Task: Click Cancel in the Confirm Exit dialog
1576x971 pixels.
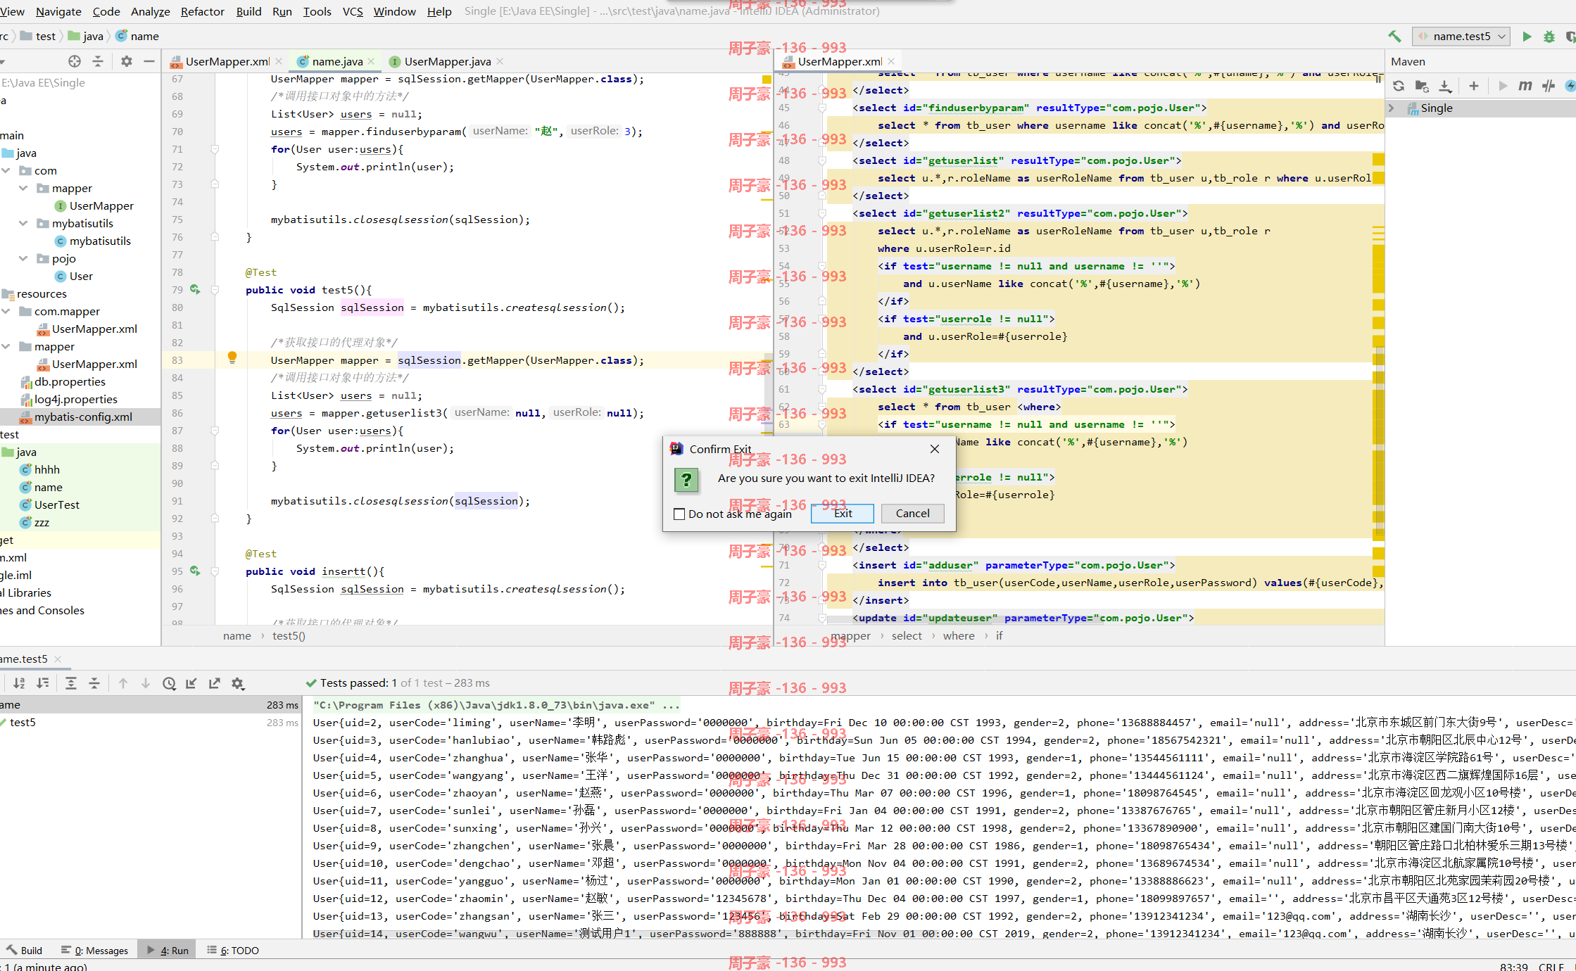Action: 912,514
